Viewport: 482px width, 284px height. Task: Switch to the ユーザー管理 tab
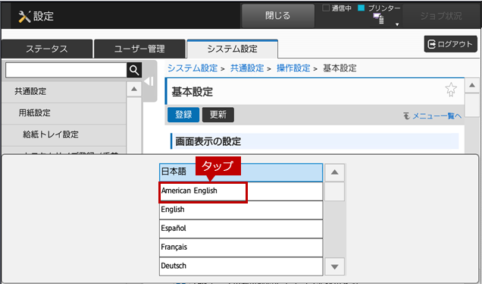coord(139,49)
